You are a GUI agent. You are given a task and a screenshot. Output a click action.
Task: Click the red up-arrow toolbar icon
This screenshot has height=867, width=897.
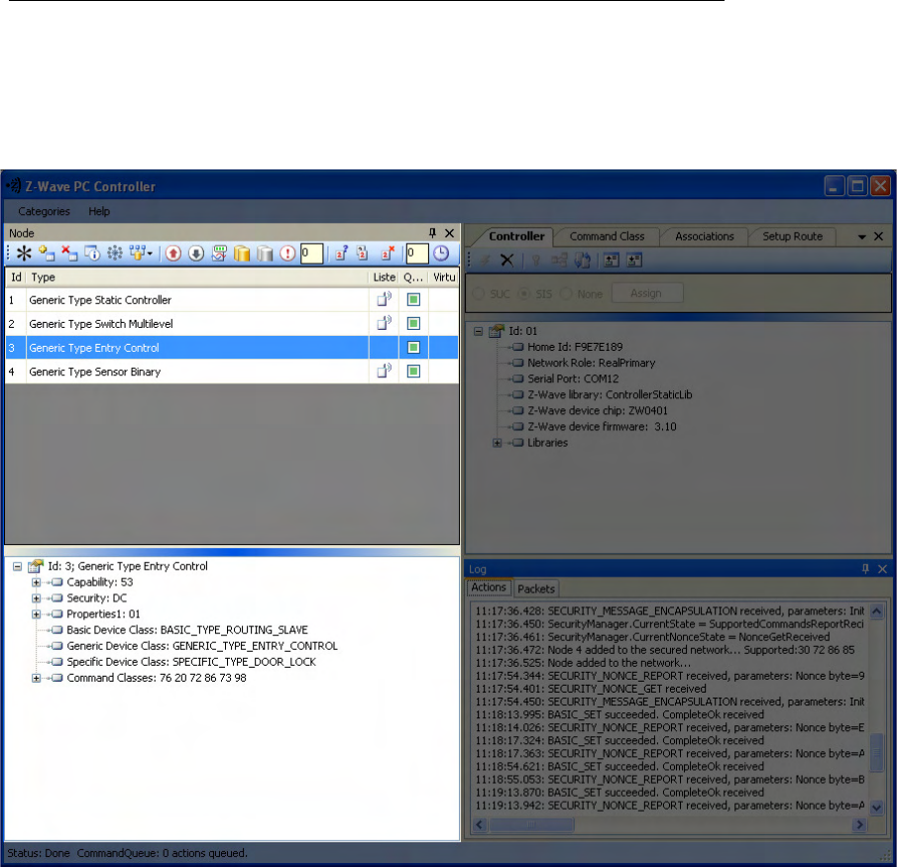point(173,254)
